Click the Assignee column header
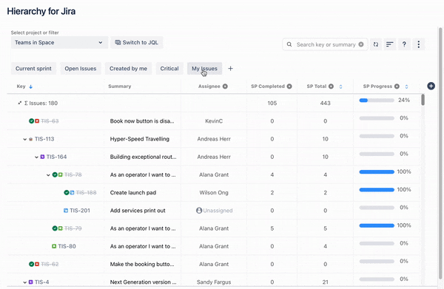The height and width of the screenshot is (289, 444). click(x=209, y=86)
